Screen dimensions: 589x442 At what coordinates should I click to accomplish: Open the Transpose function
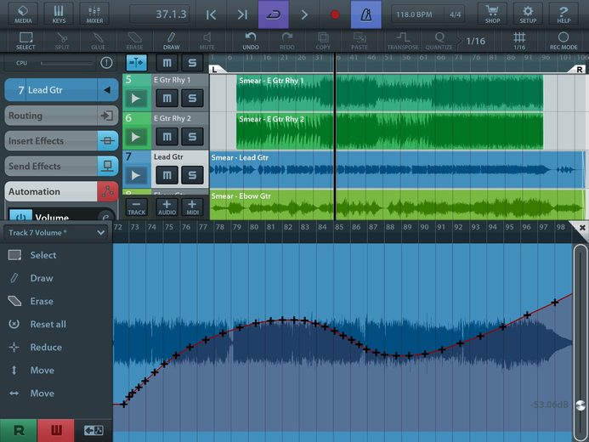403,41
